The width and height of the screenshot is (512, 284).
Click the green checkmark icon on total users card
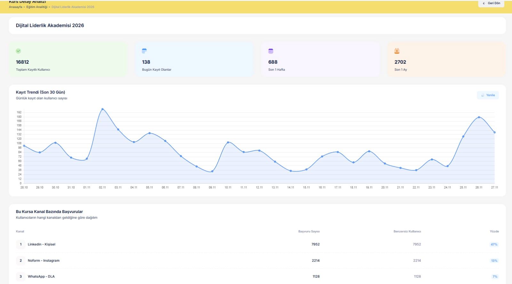[18, 51]
